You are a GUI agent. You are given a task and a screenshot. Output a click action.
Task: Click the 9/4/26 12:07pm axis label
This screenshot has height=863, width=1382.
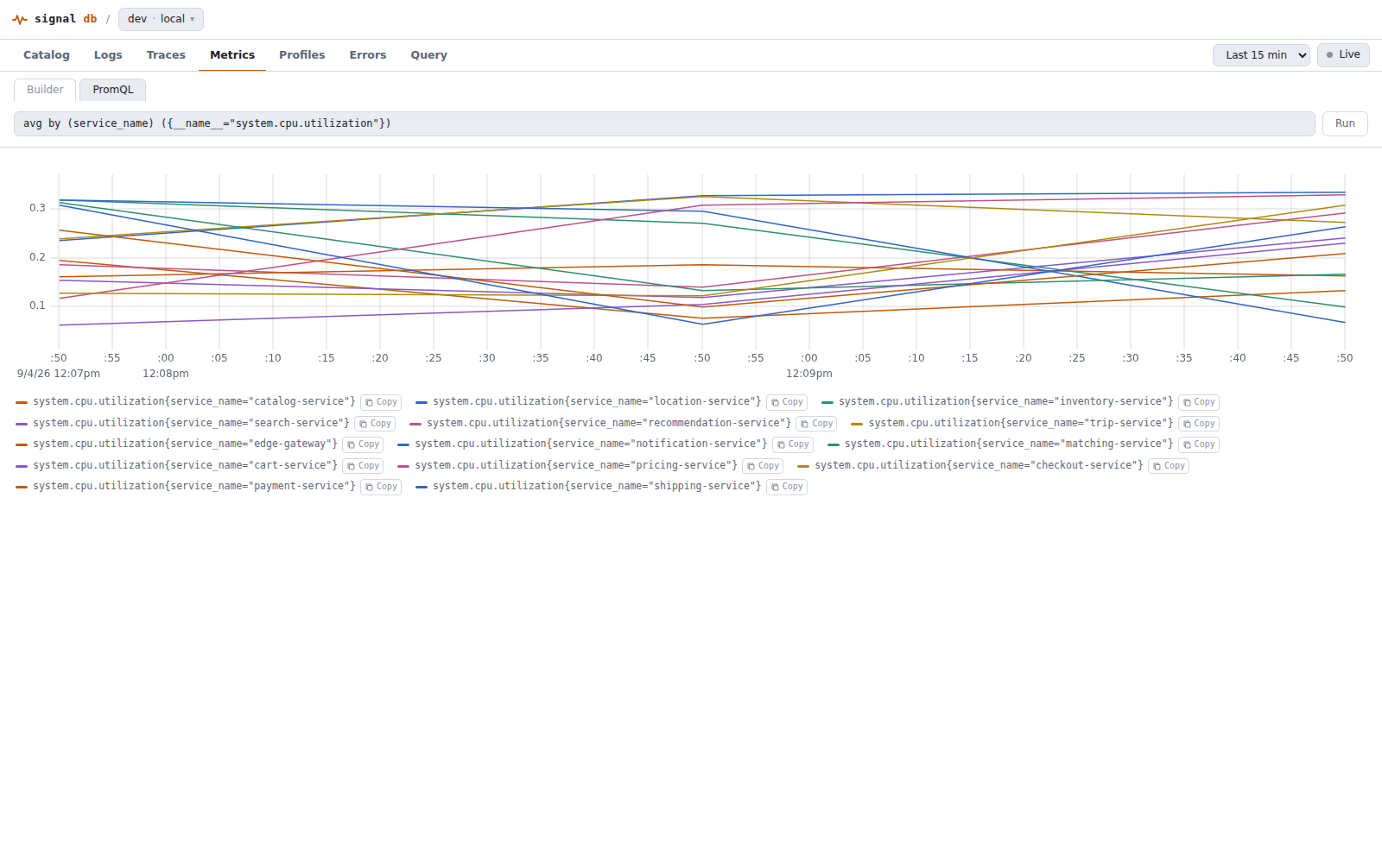click(x=59, y=374)
